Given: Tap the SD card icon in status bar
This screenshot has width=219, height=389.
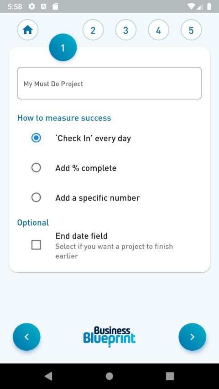Looking at the screenshot, I should 55,7.
